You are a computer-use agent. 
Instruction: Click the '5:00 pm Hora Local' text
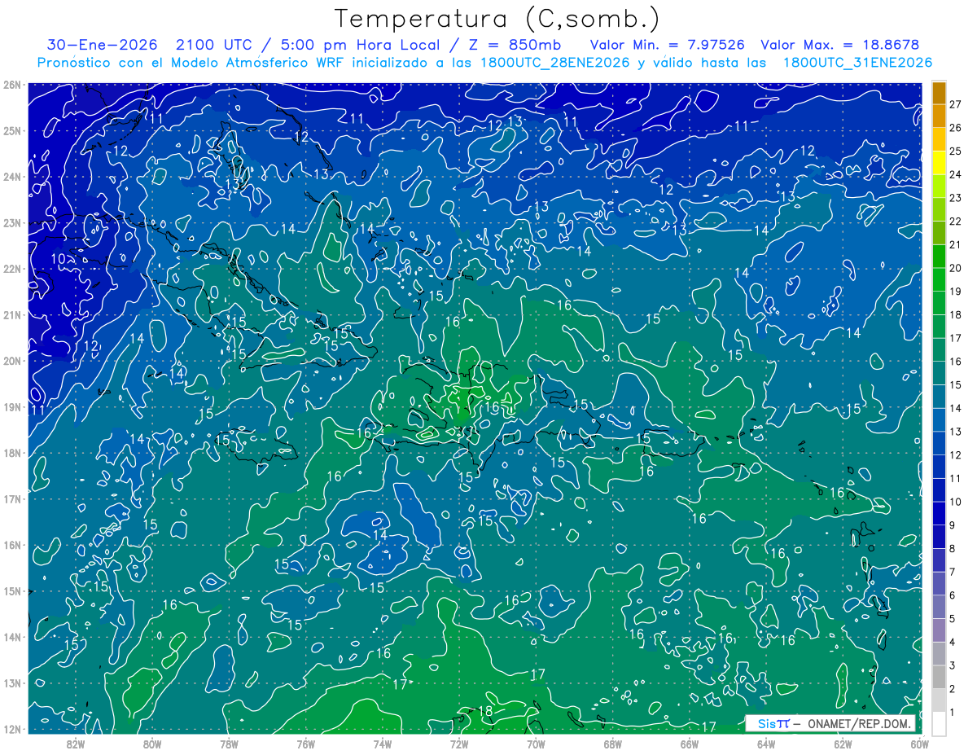[361, 45]
